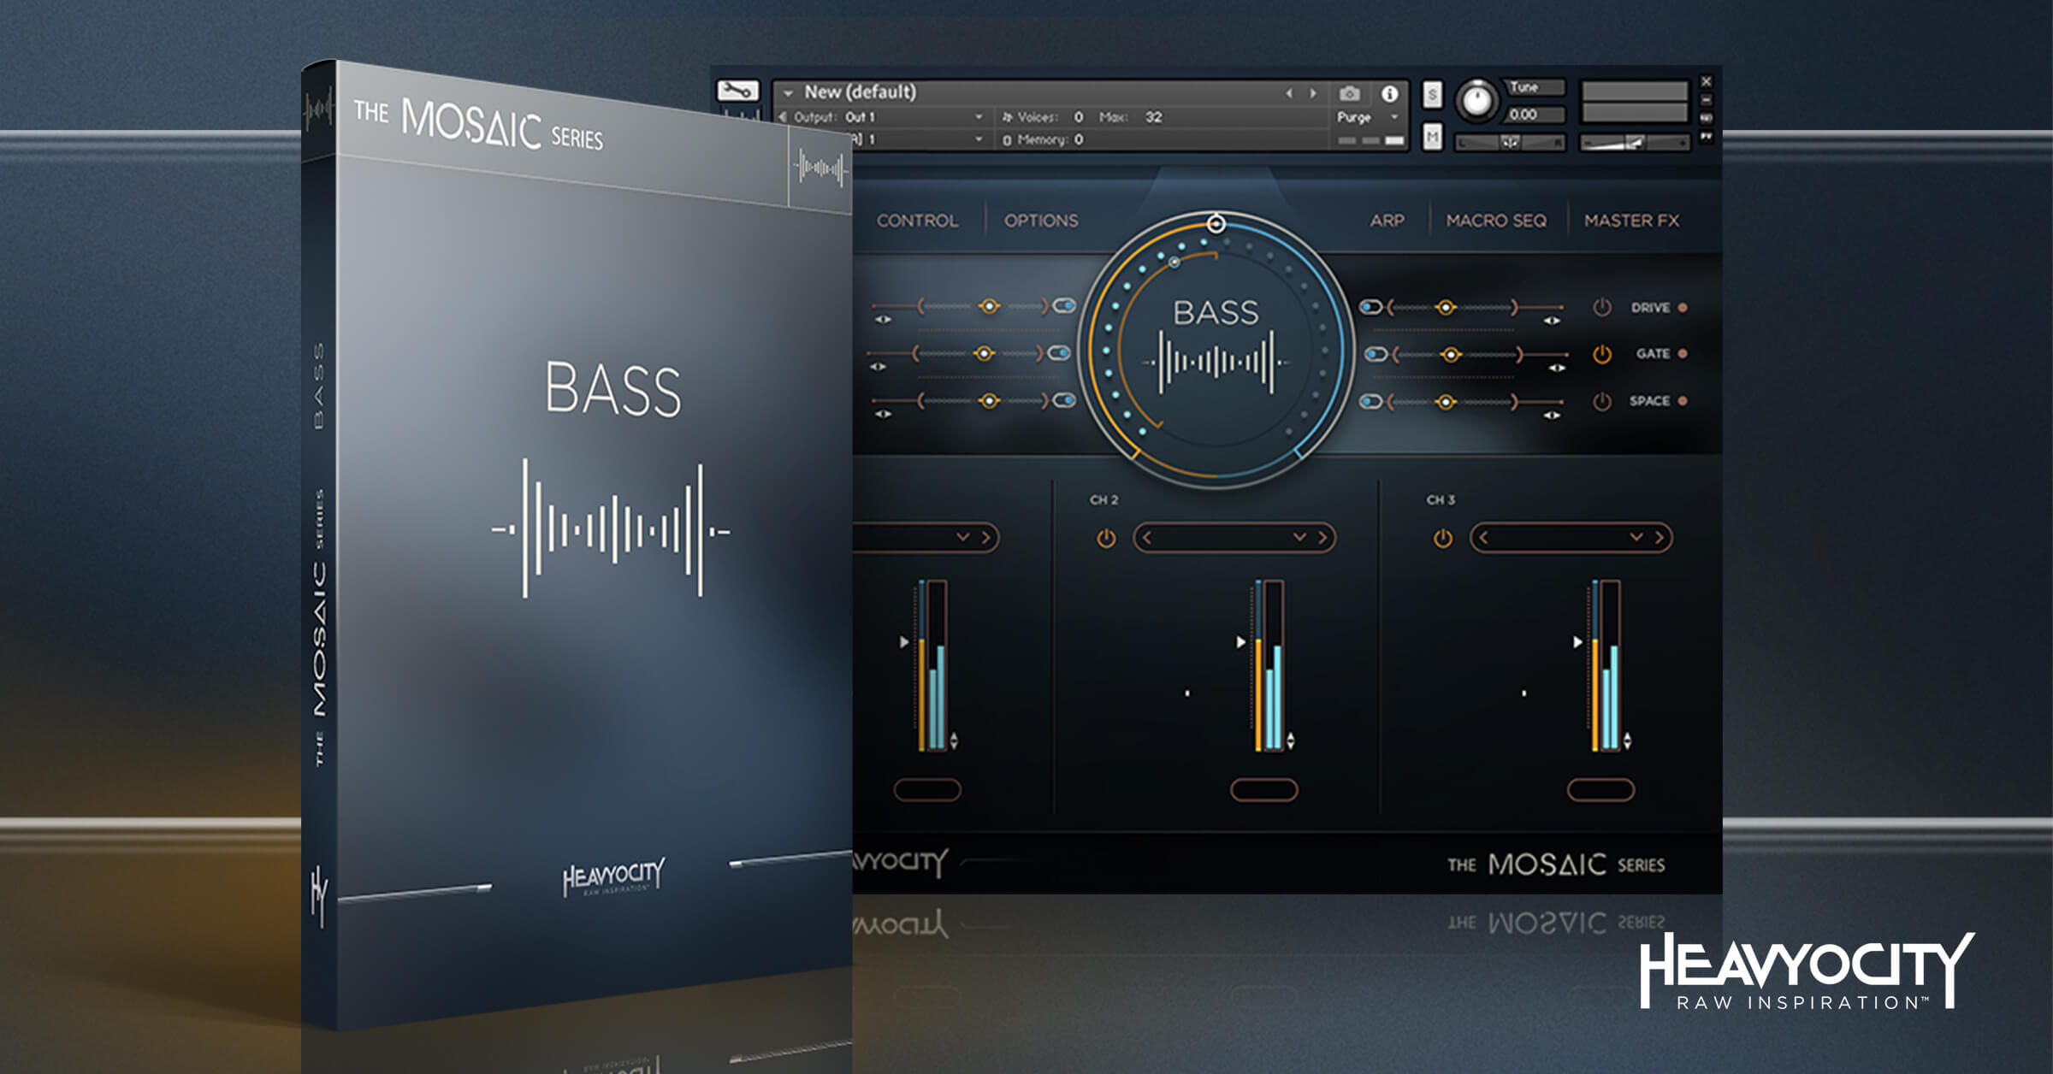Click the pill button below CH 2 meter
2053x1074 pixels.
point(1263,789)
